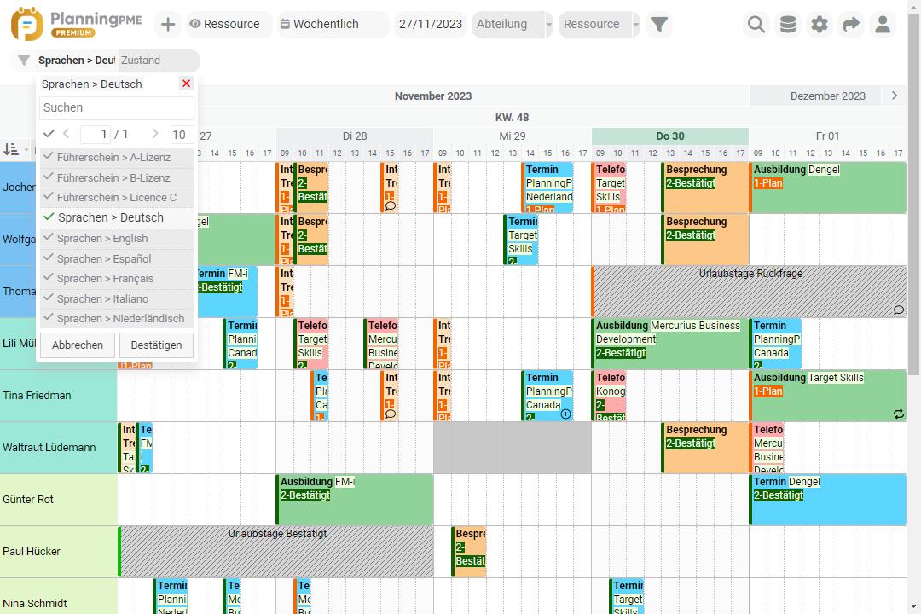Click the Abbrechen button
Viewport: 921px width, 614px height.
pos(78,345)
